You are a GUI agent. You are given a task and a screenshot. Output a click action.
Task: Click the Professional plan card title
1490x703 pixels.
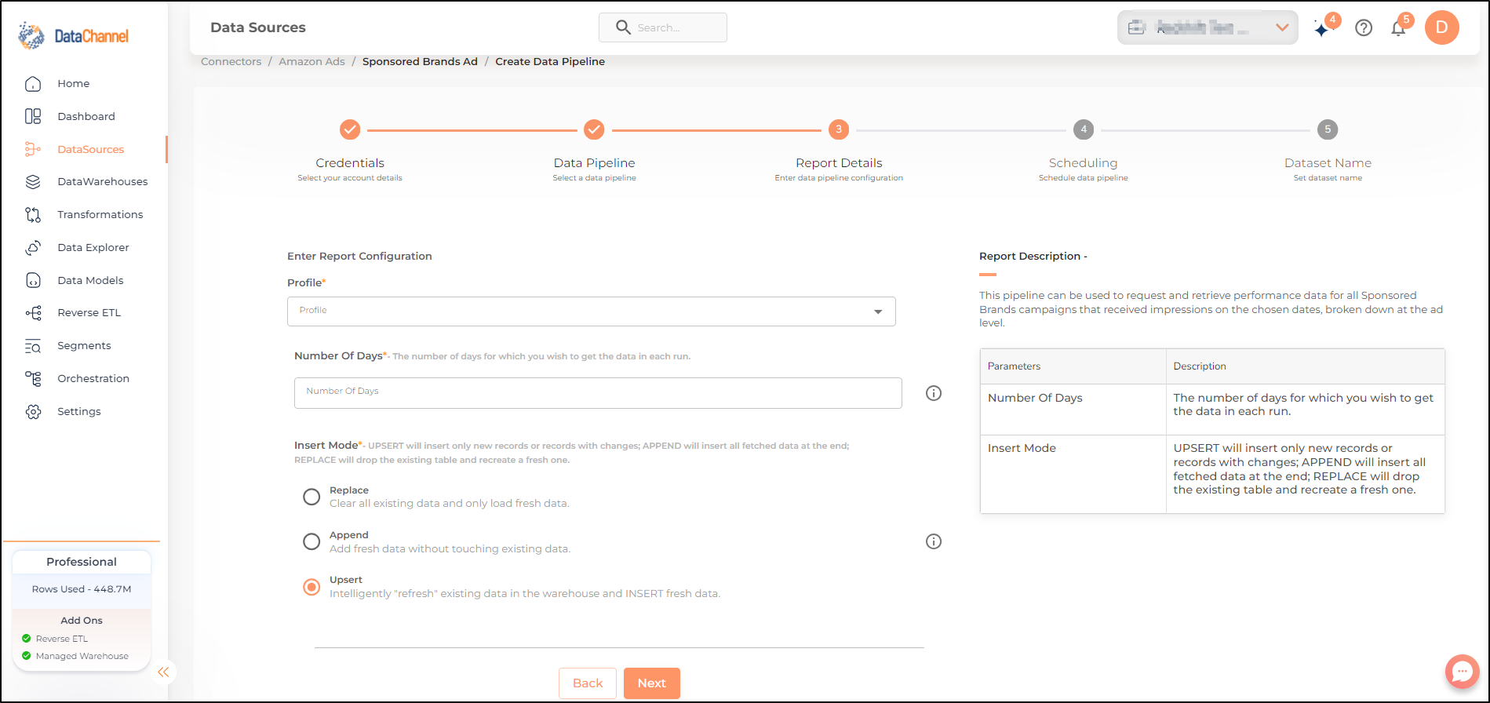pyautogui.click(x=82, y=562)
